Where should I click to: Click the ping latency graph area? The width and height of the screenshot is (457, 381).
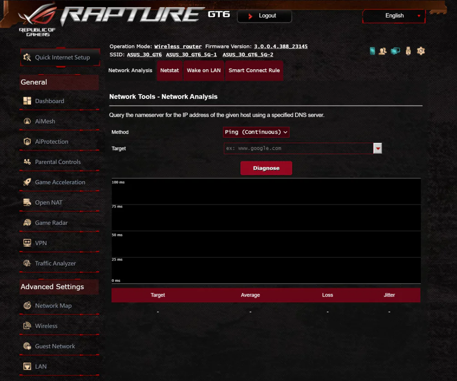(x=266, y=231)
